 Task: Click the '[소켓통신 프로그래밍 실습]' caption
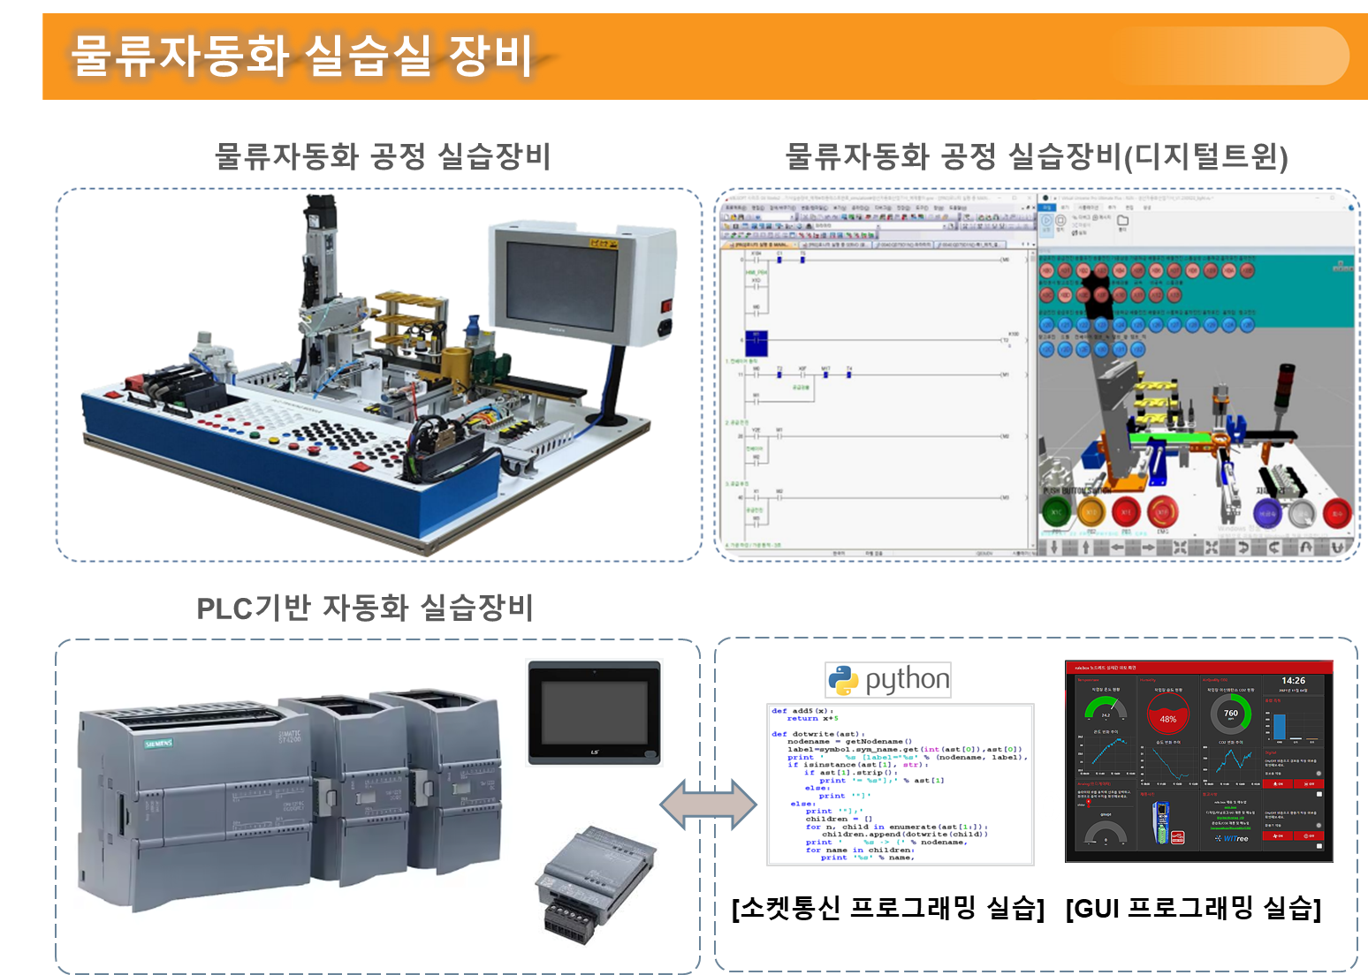click(x=888, y=908)
